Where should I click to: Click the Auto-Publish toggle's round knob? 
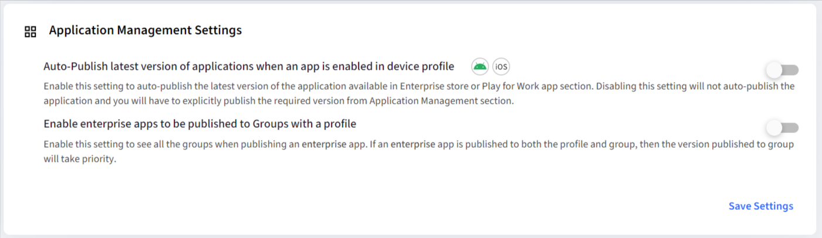pos(774,70)
